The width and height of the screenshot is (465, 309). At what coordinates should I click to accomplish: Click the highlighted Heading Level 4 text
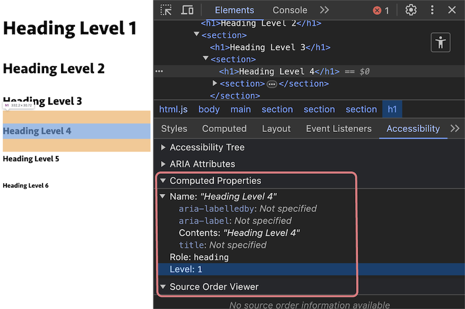coord(37,131)
